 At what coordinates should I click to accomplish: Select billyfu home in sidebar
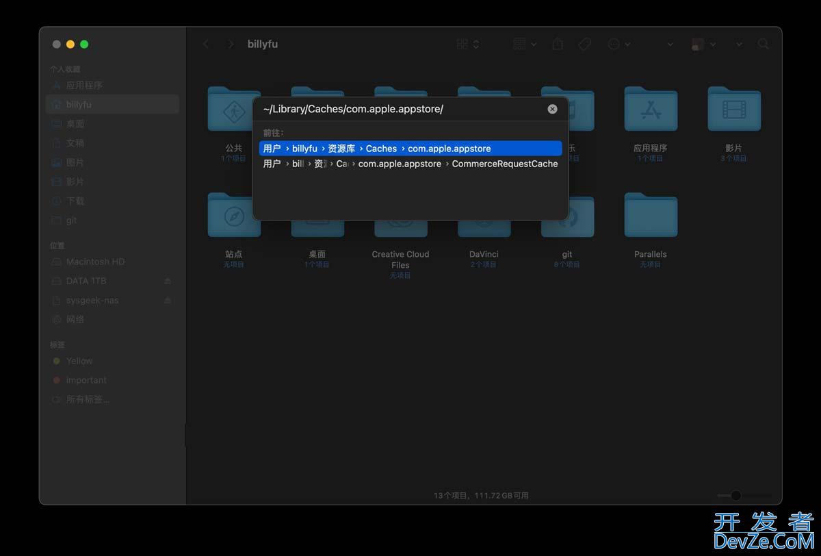112,105
